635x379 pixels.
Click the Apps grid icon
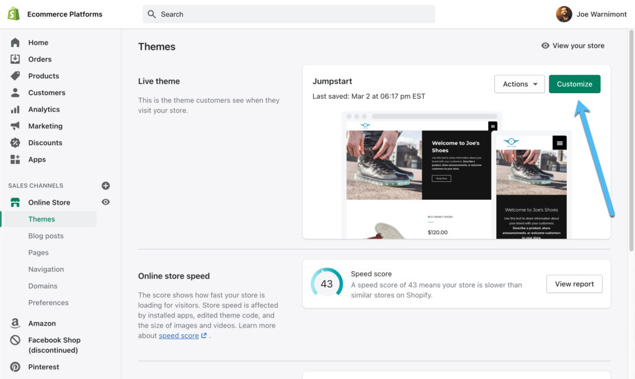(16, 160)
